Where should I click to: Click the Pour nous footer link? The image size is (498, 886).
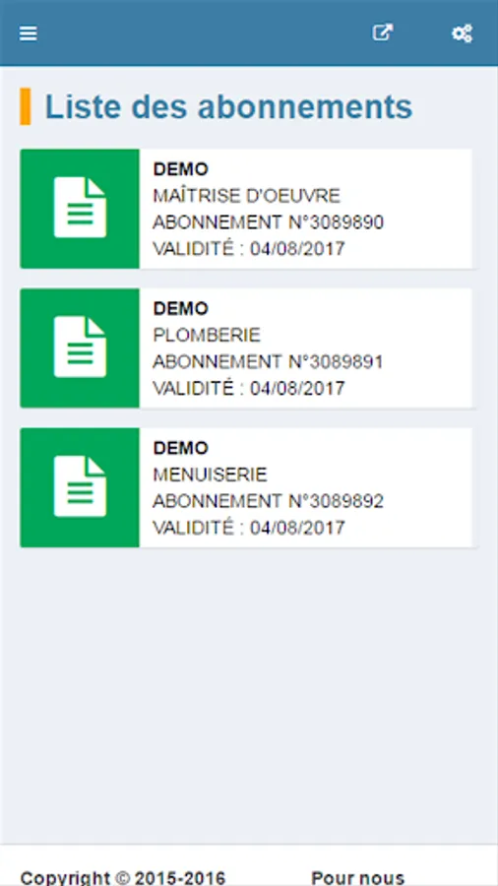(358, 878)
